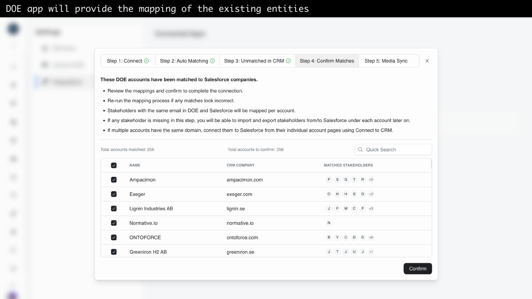Click the Lignin Industries AB account name
532x299 pixels.
[x=151, y=209]
